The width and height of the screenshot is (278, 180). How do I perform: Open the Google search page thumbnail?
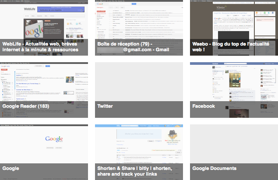(44, 152)
